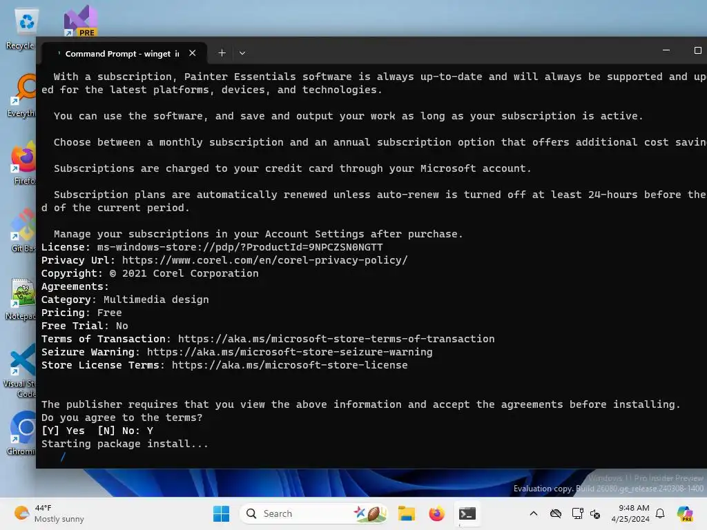Open the display network tray icon
The width and height of the screenshot is (707, 530).
578,513
